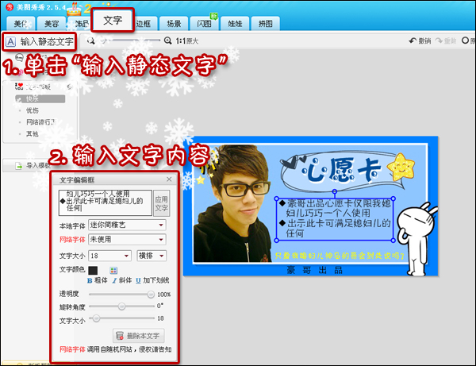Select the 快乐 template category
Viewport: 476px width, 366px height.
[x=40, y=98]
